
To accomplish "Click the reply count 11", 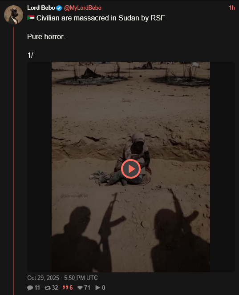I will pos(37,287).
